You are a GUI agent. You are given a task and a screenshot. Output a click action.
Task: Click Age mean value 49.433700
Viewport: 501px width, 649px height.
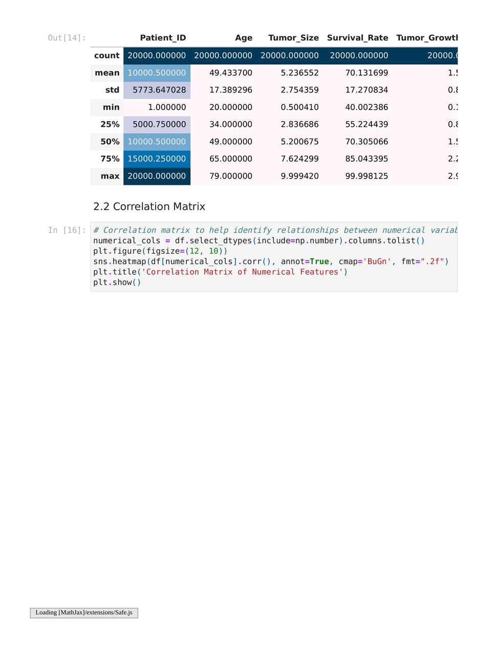coord(231,73)
